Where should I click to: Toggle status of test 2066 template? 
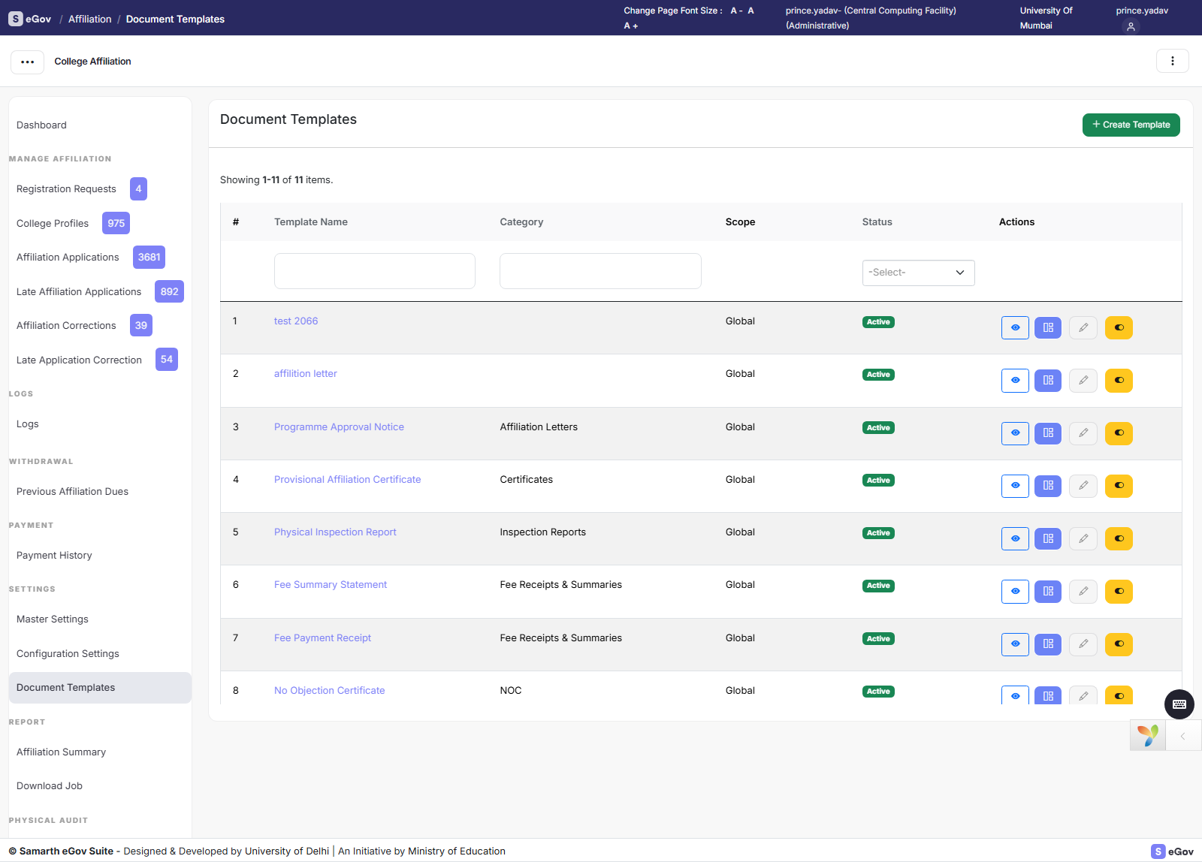pos(1119,327)
